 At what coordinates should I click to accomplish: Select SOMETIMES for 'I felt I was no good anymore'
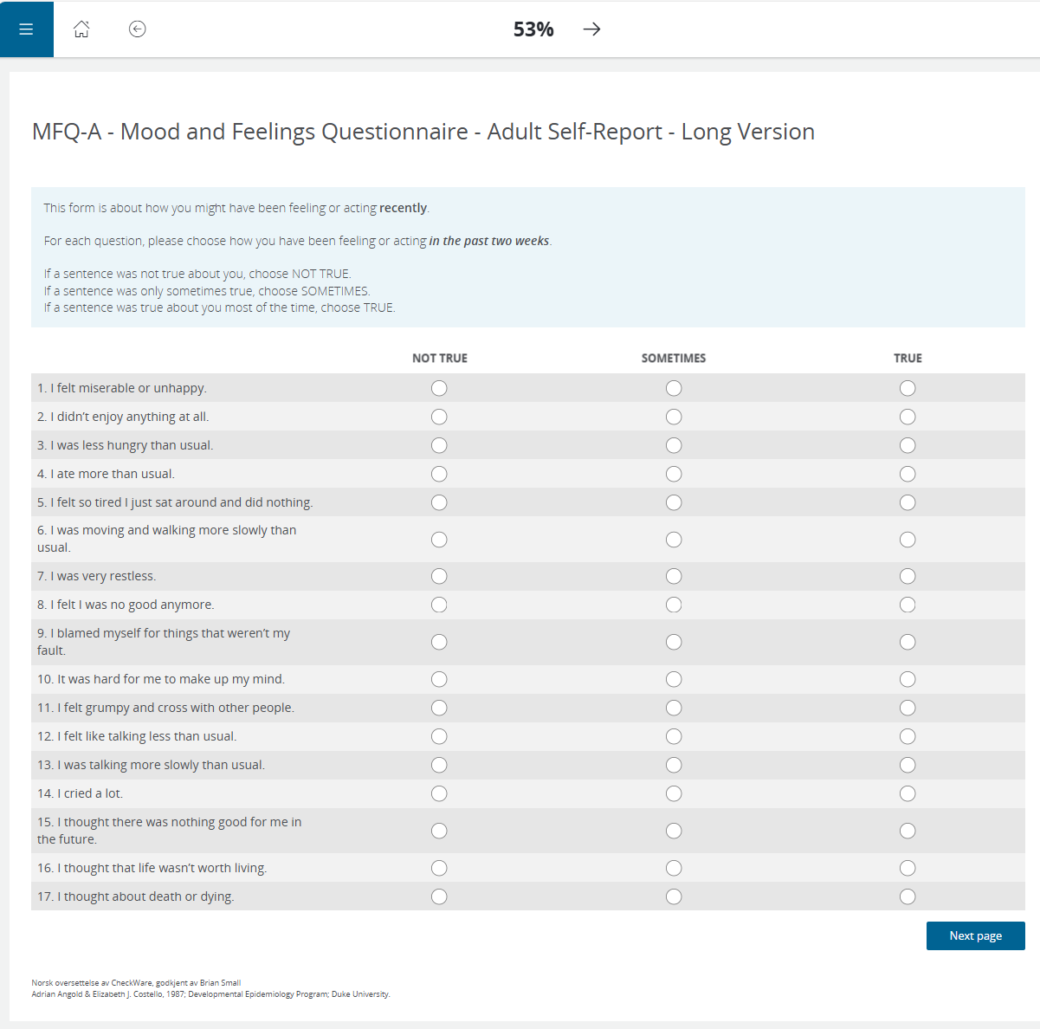(x=674, y=605)
